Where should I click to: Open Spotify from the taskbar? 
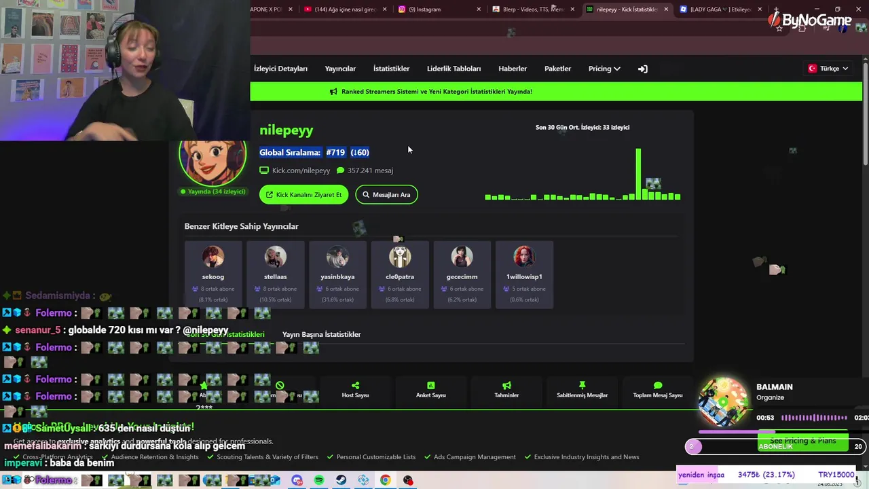click(x=319, y=480)
